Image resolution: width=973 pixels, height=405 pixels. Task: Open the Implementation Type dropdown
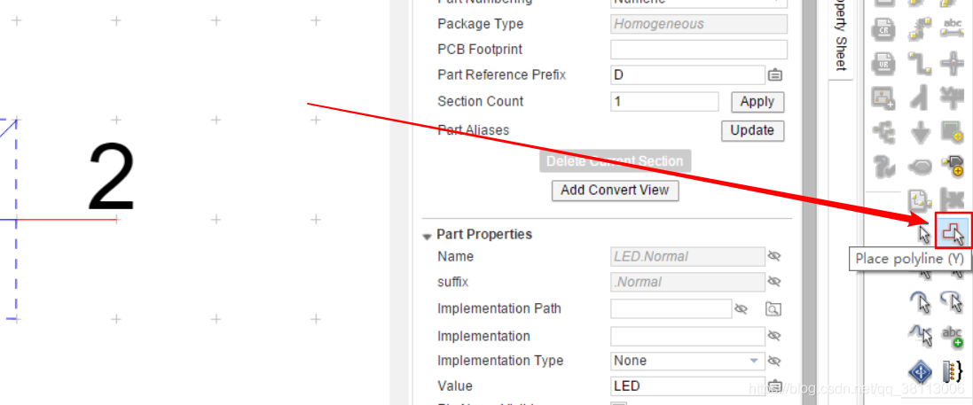[x=754, y=361]
